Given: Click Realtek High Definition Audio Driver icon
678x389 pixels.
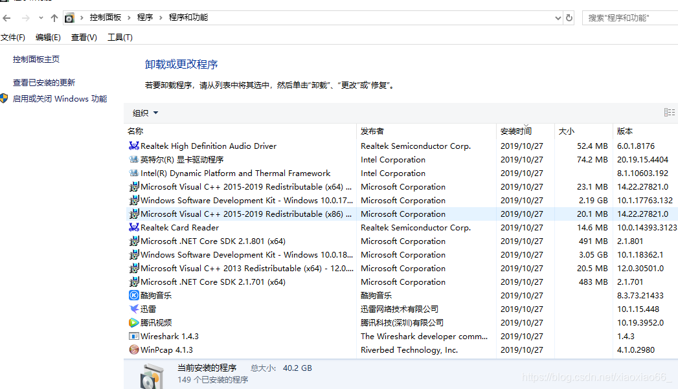Looking at the screenshot, I should tap(134, 146).
